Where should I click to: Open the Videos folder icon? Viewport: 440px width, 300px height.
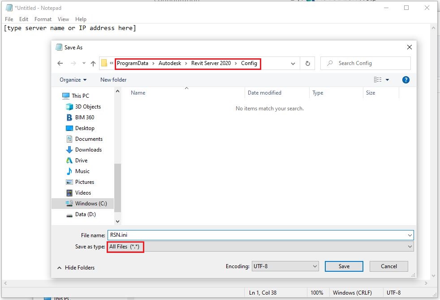(69, 193)
